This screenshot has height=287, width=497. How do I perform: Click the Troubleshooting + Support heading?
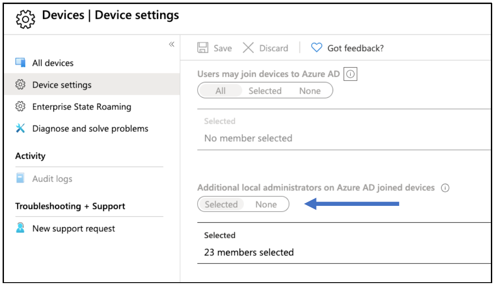pyautogui.click(x=70, y=206)
